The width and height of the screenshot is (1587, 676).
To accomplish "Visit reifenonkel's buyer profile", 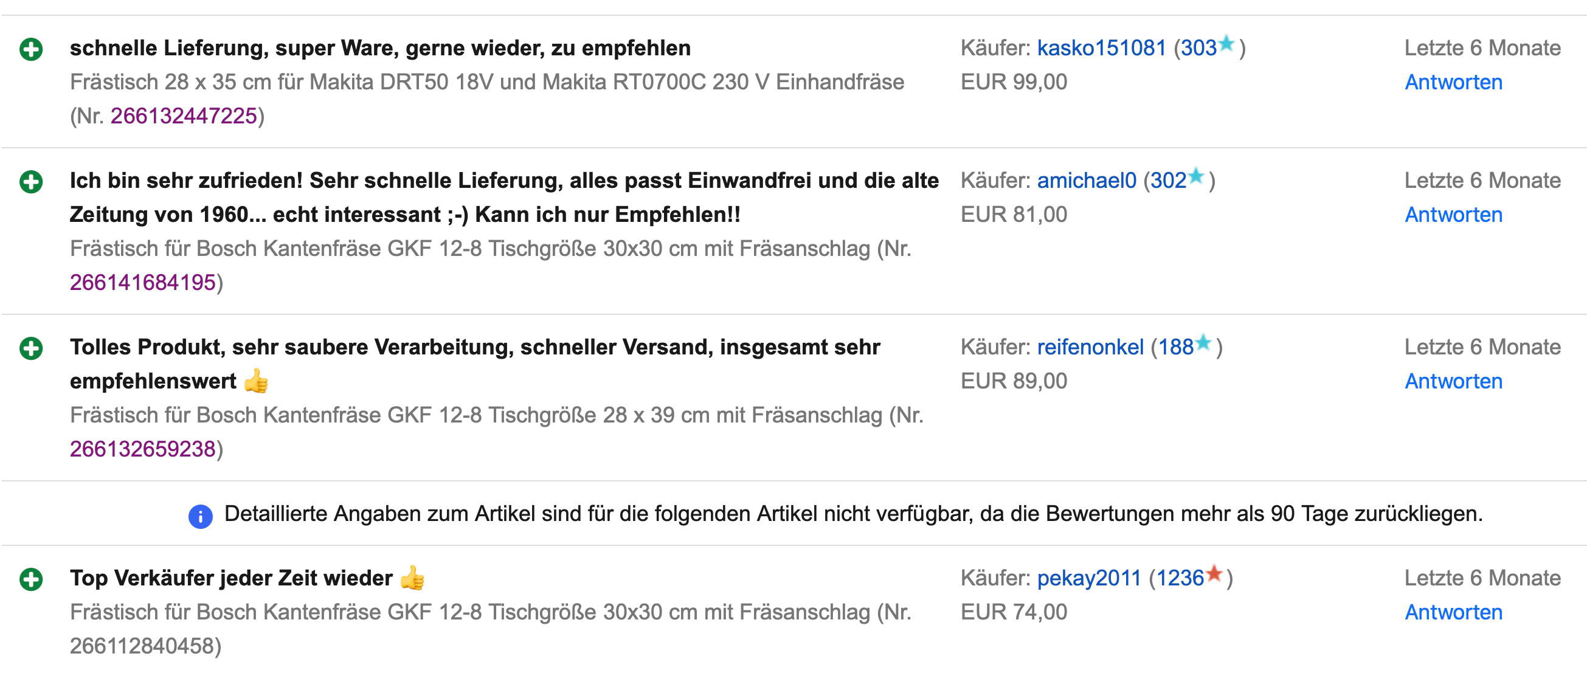I will point(1090,347).
